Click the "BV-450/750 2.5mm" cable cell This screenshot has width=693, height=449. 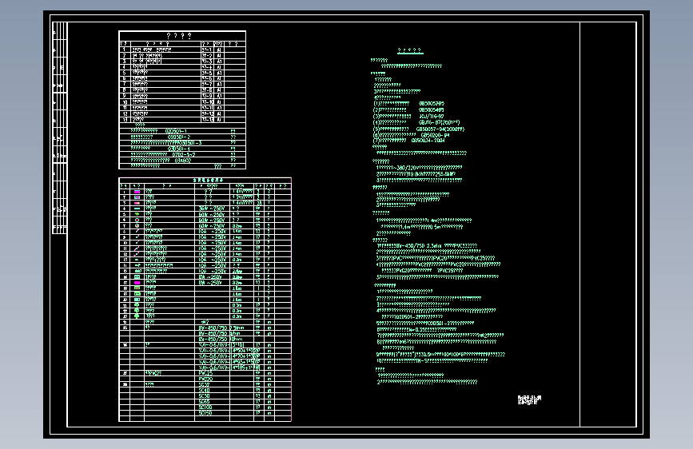click(x=221, y=328)
